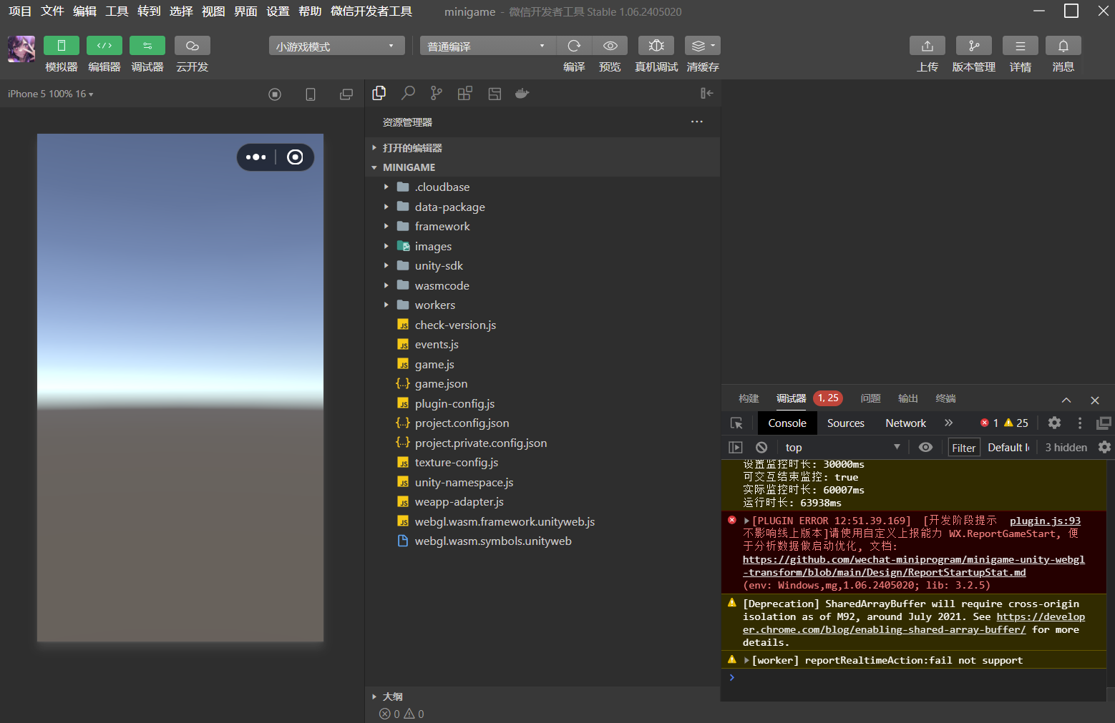
Task: Open extensions blocks icon
Action: [x=465, y=93]
